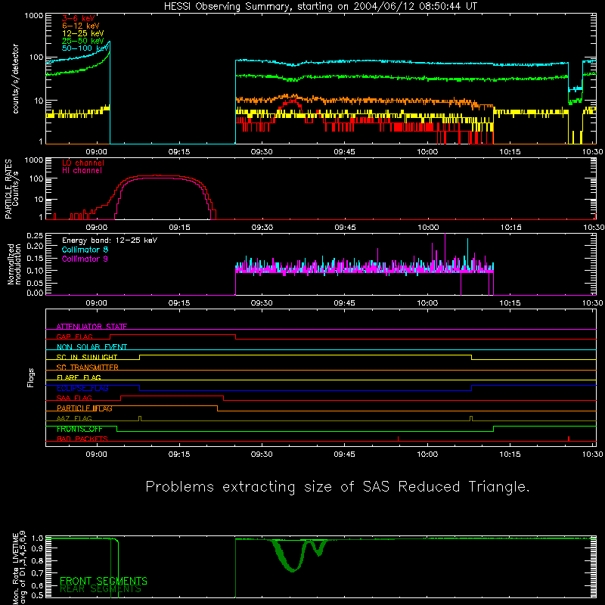605x605 pixels.
Task: Select the Collimator 9 legend entry
Action: coord(85,259)
